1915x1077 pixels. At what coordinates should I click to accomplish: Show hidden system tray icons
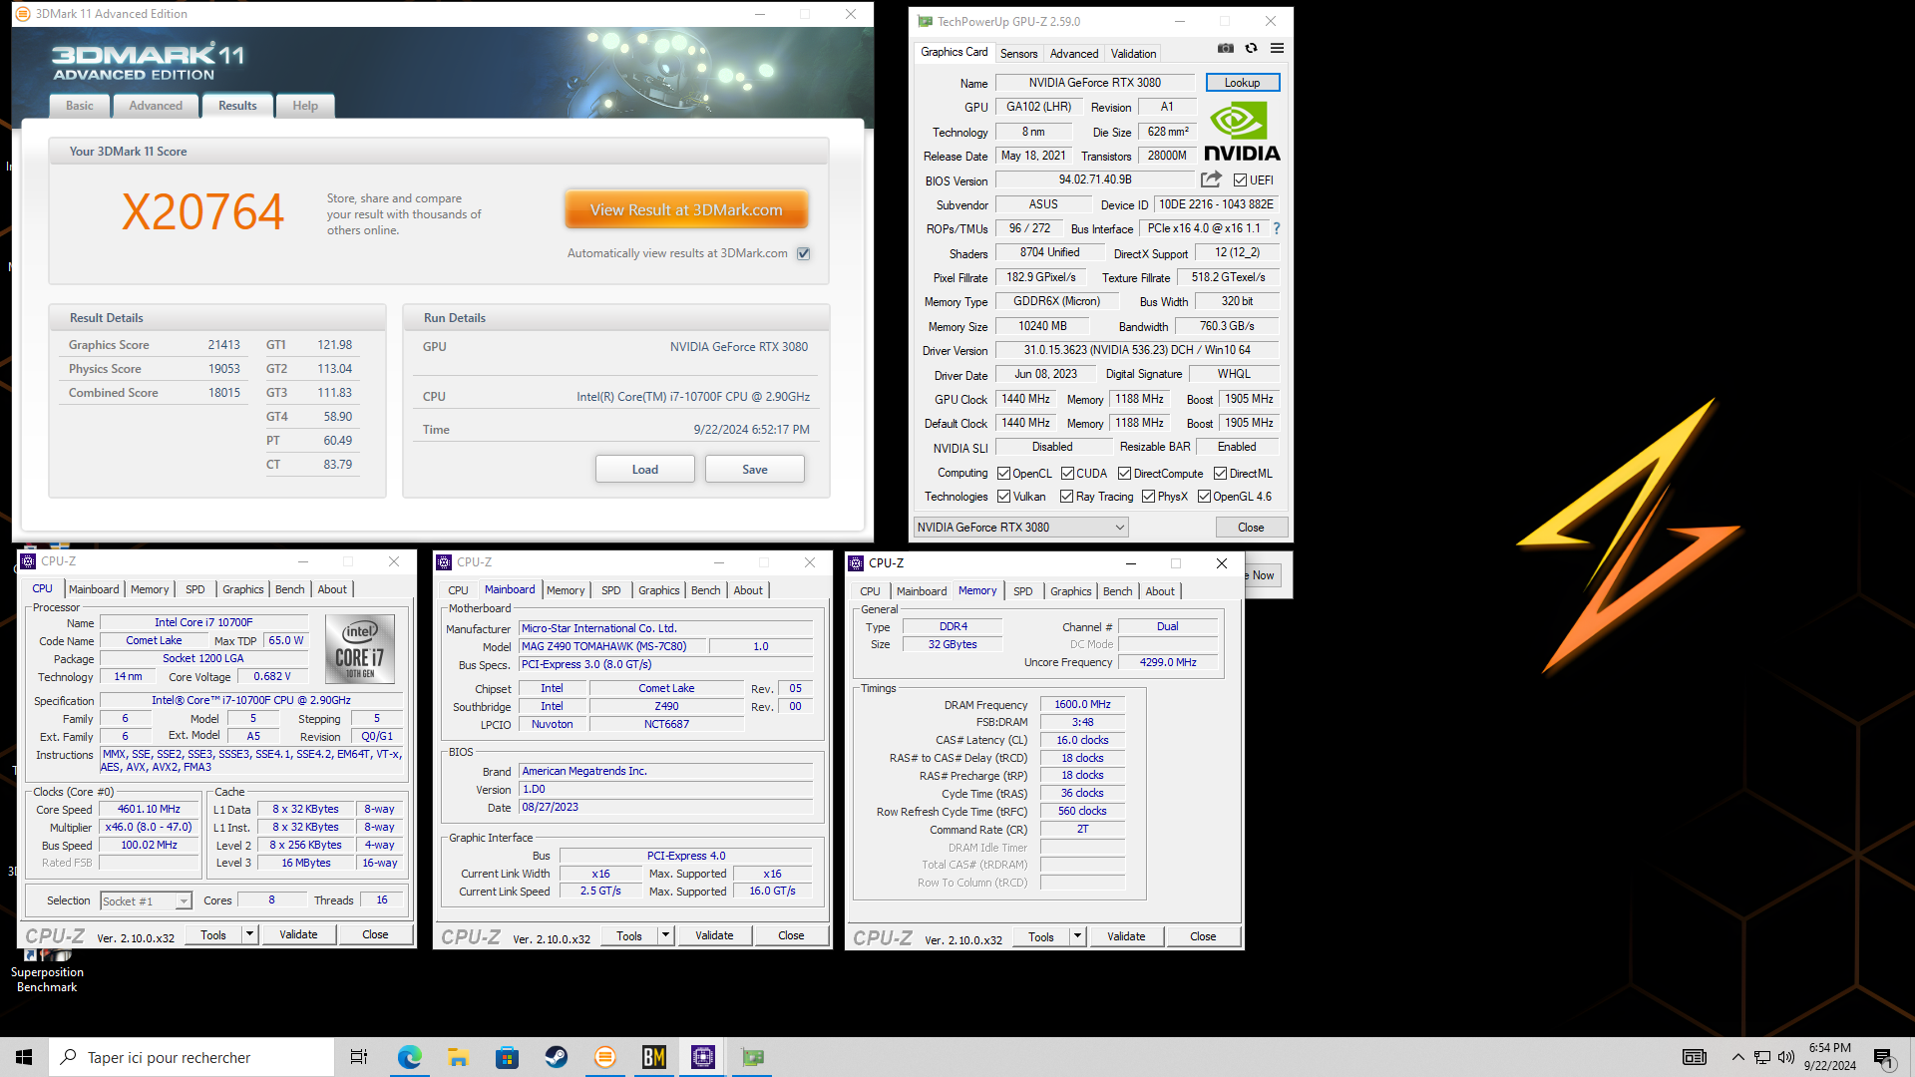1738,1057
